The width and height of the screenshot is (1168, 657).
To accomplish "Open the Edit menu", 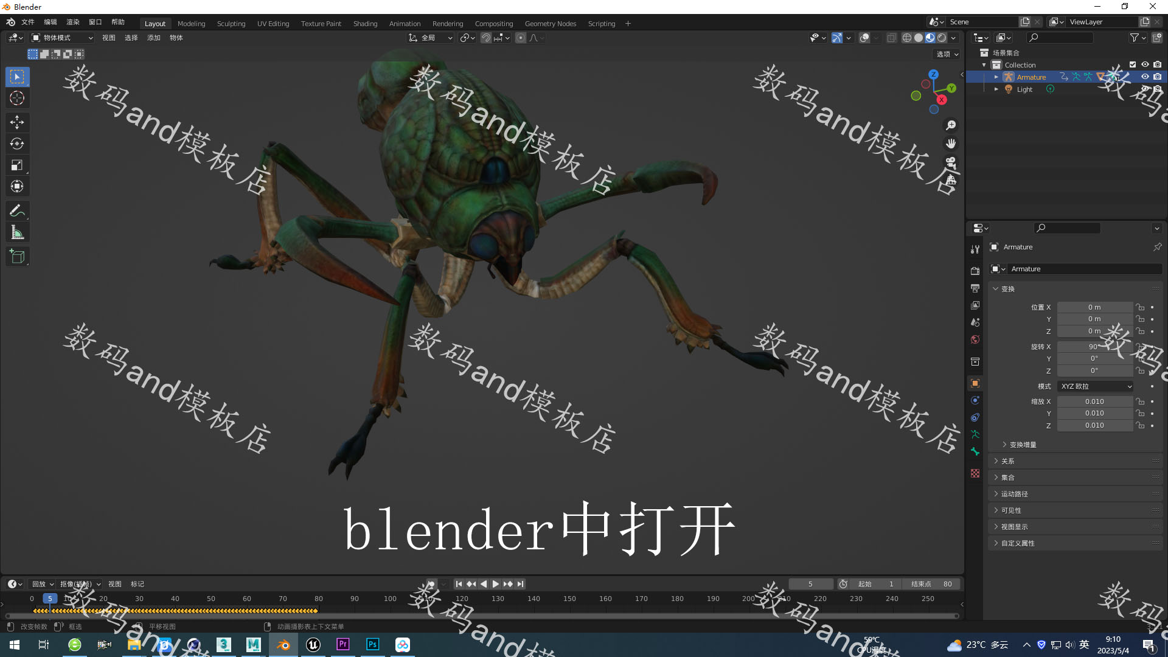I will [x=50, y=22].
